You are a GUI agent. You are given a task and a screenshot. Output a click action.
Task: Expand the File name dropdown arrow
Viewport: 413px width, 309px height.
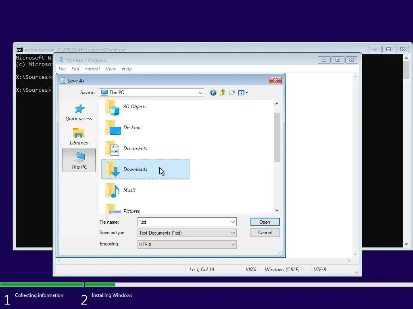233,222
